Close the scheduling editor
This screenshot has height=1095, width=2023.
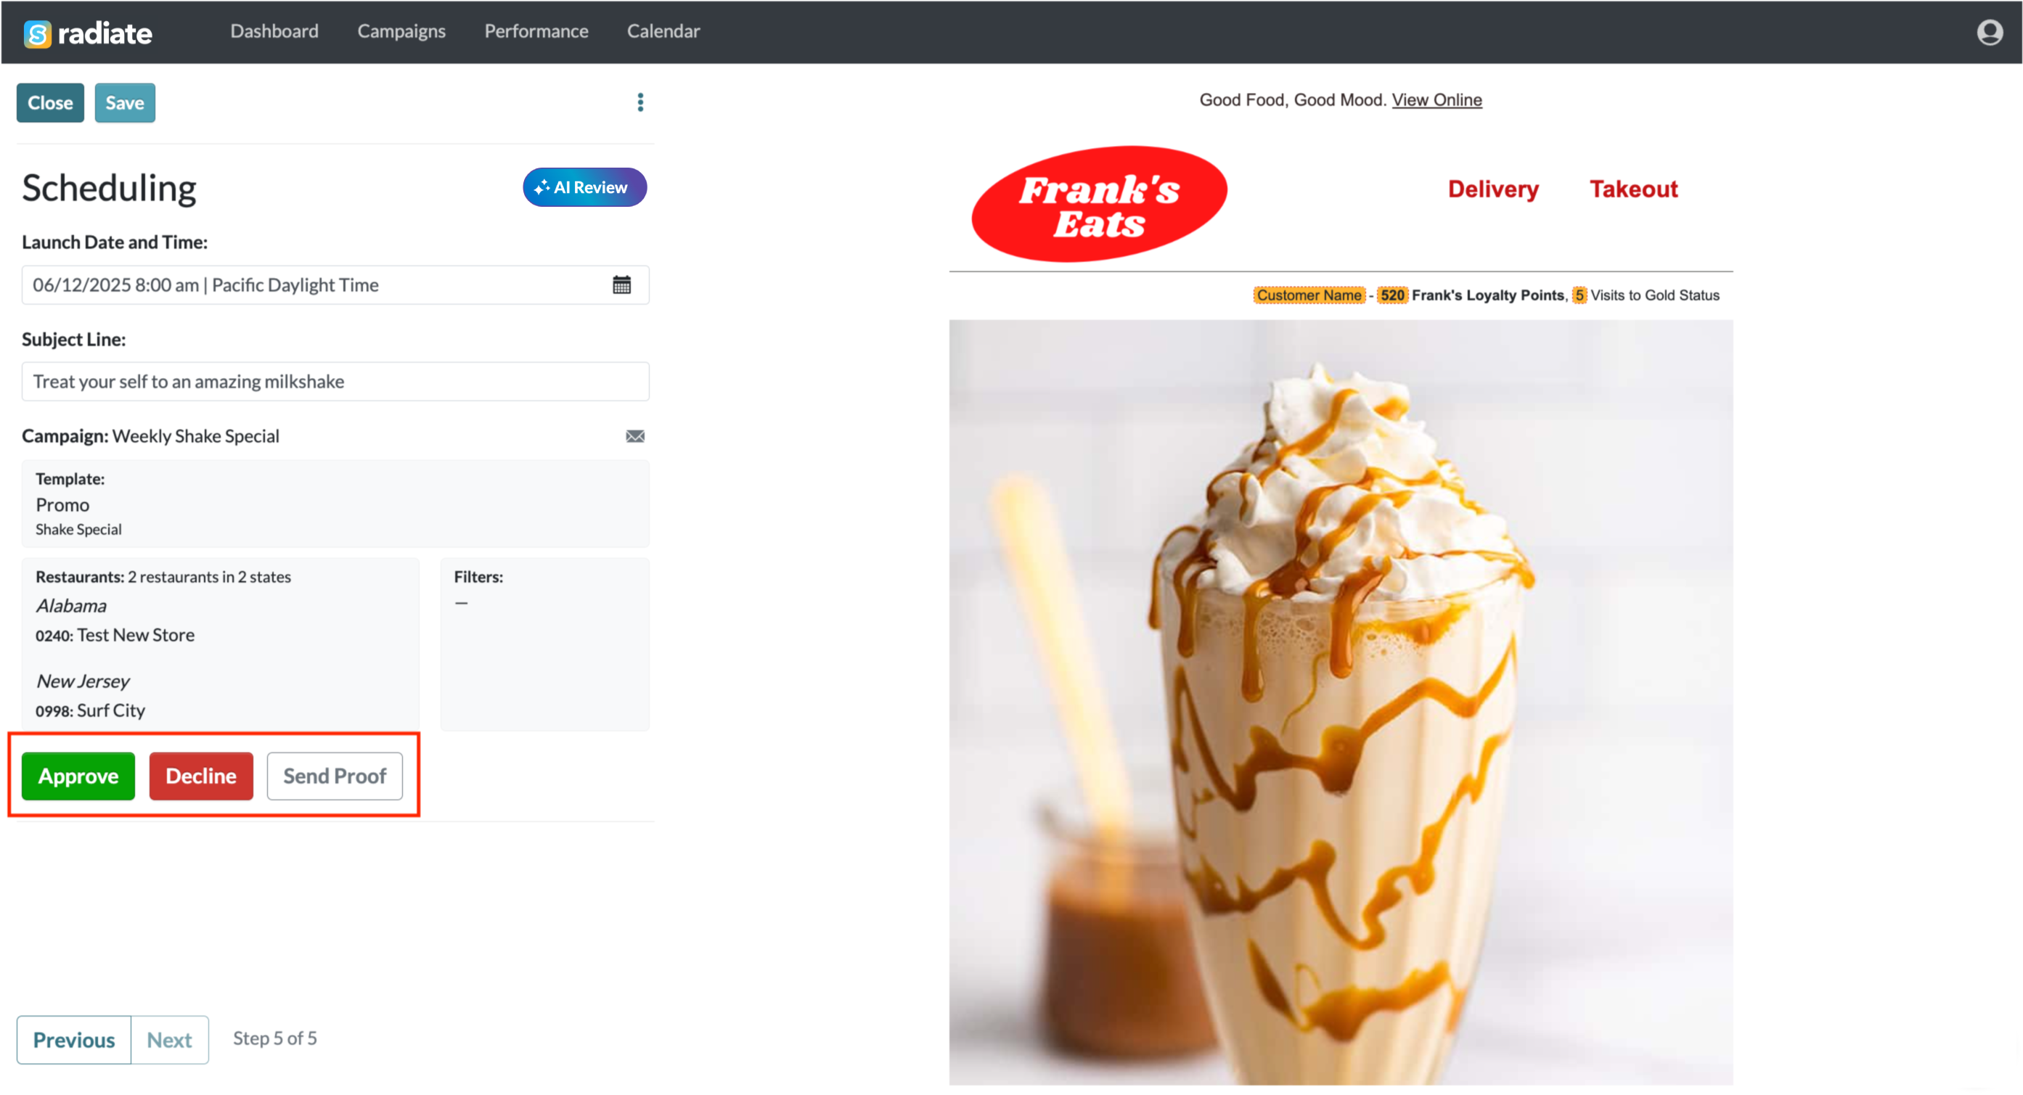coord(50,103)
